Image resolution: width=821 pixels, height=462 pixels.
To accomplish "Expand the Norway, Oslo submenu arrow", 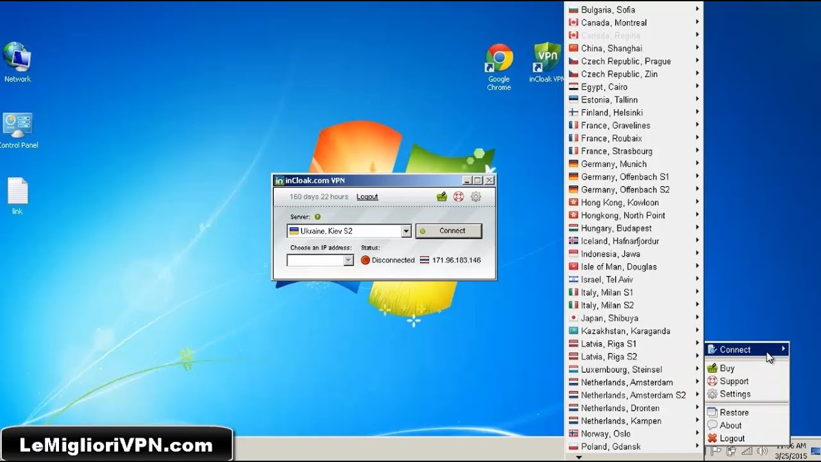I will pyautogui.click(x=697, y=433).
